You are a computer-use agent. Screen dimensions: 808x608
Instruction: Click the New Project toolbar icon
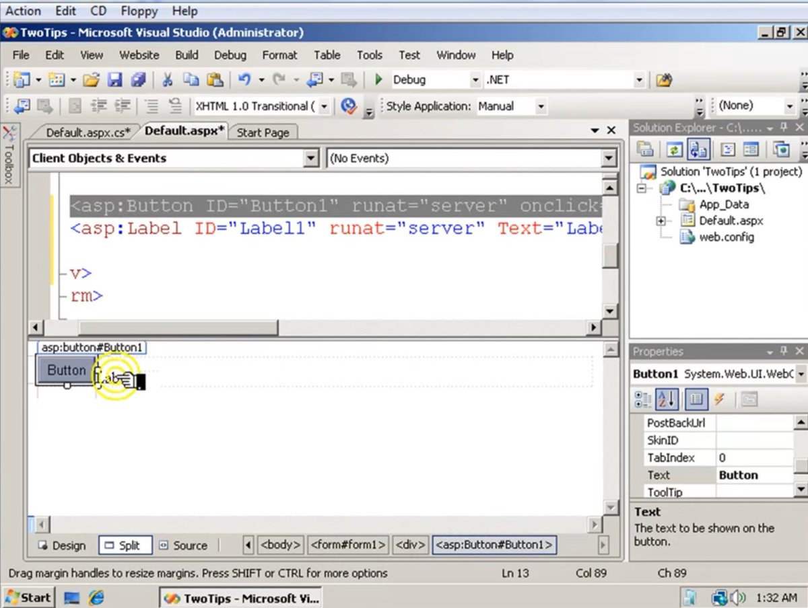coord(22,79)
